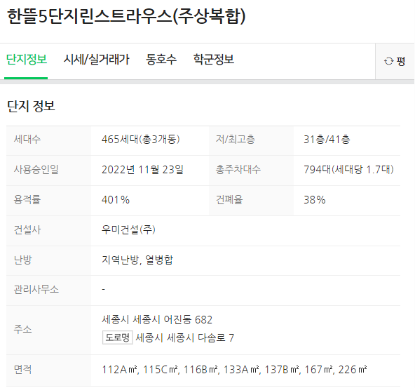Viewport: 415px width, 388px height.
Task: Click the 난방 row label
Action: pos(22,260)
